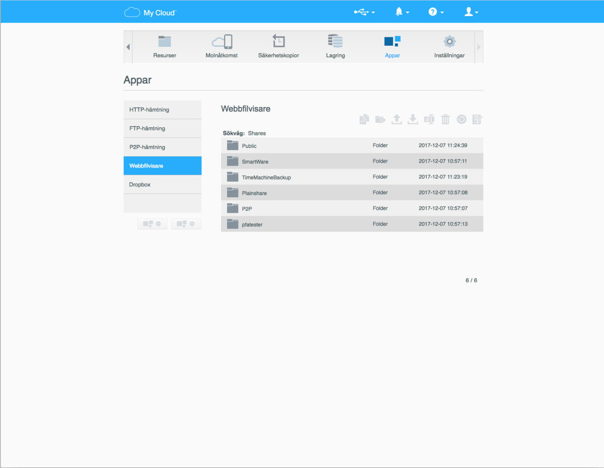This screenshot has width=604, height=468.
Task: Click the left navigation arrow
Action: [x=128, y=47]
